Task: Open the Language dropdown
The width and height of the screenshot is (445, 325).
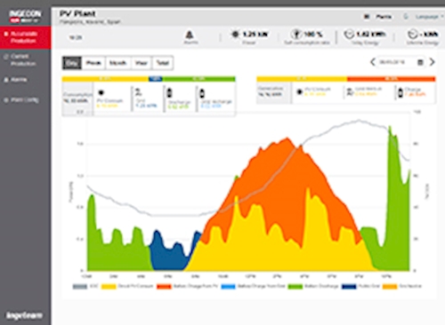Action: click(x=426, y=17)
